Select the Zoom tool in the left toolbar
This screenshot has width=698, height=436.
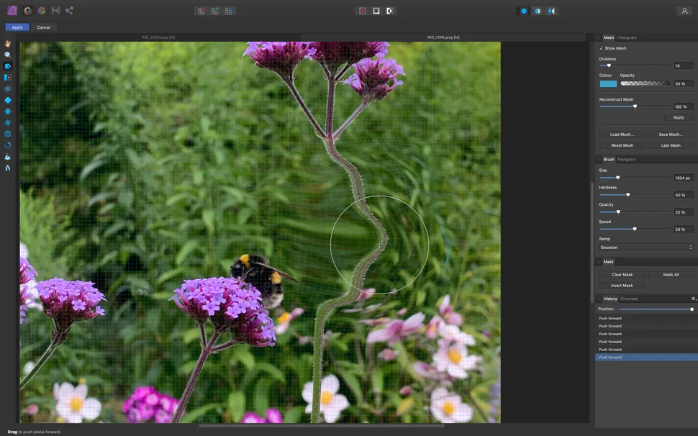pos(7,55)
